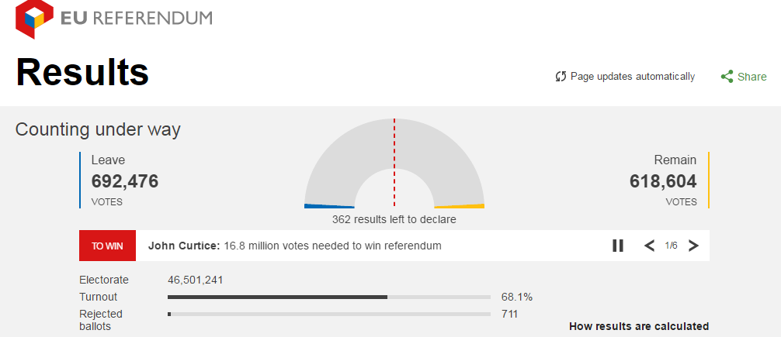Click the EU REFERENDUM header title
This screenshot has width=781, height=337.
click(136, 18)
